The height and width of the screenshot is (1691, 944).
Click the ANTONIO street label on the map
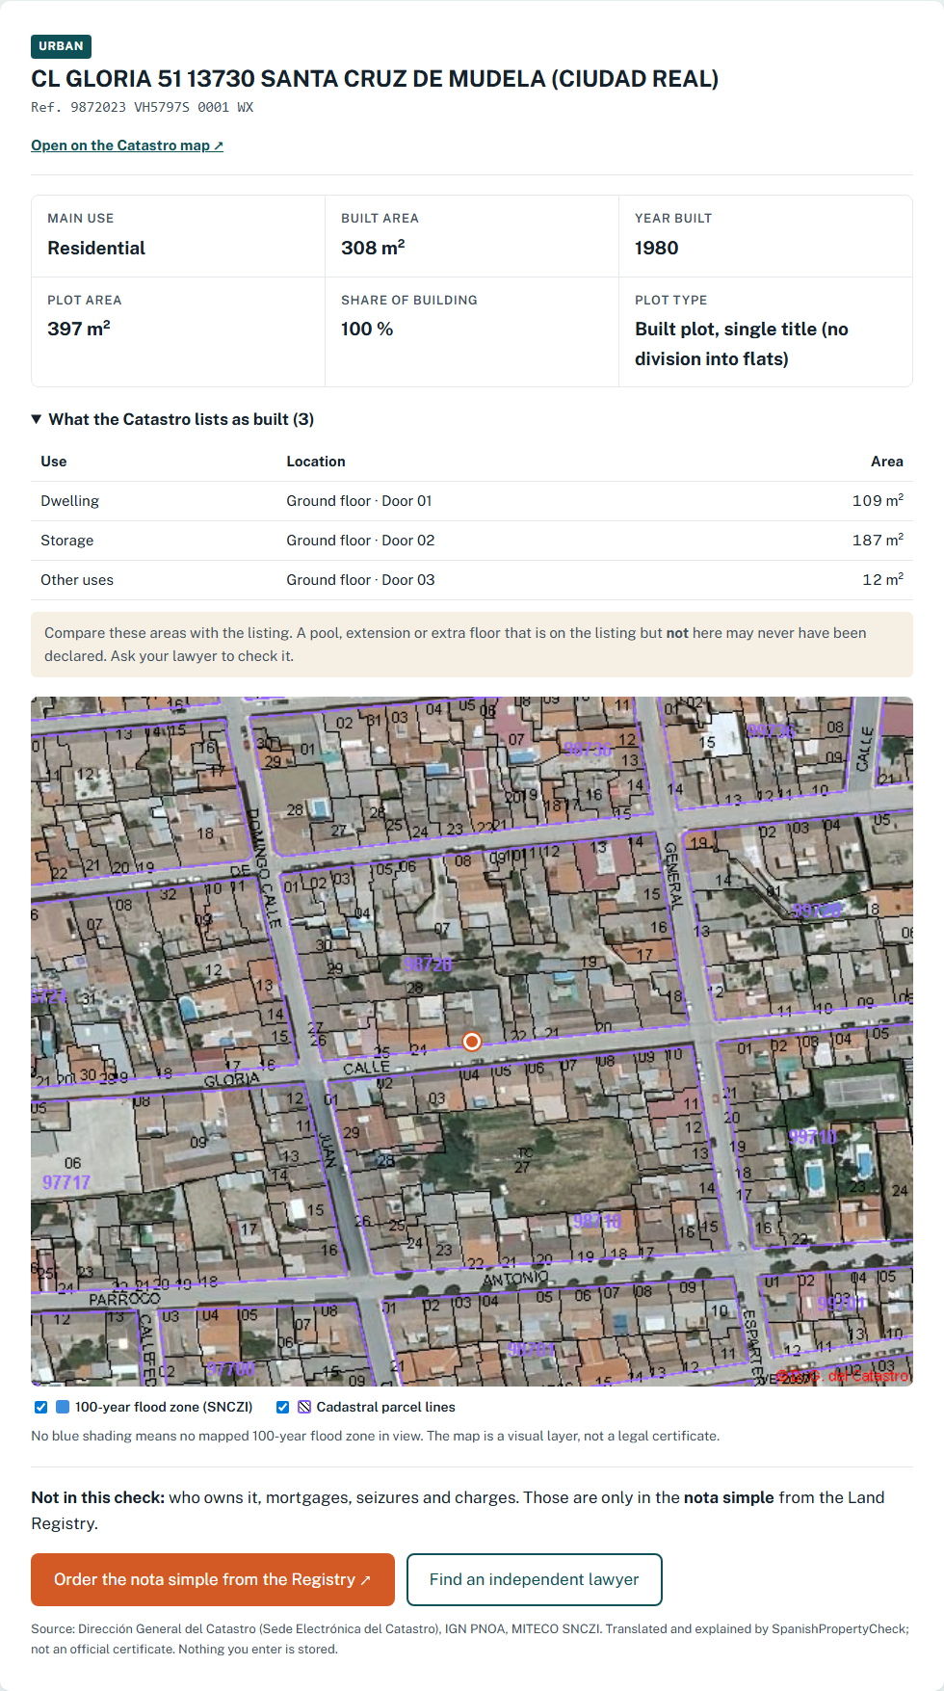point(514,1280)
